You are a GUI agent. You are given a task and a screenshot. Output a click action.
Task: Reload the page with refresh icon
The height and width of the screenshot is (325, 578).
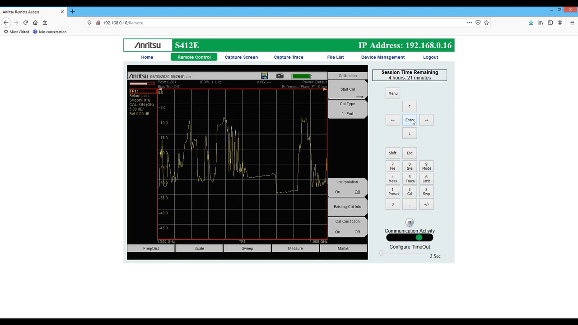coord(26,23)
